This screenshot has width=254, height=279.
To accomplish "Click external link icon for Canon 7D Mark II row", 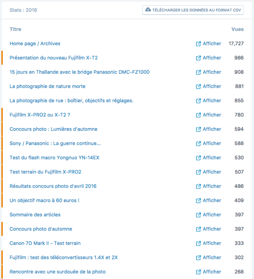I will 198,243.
